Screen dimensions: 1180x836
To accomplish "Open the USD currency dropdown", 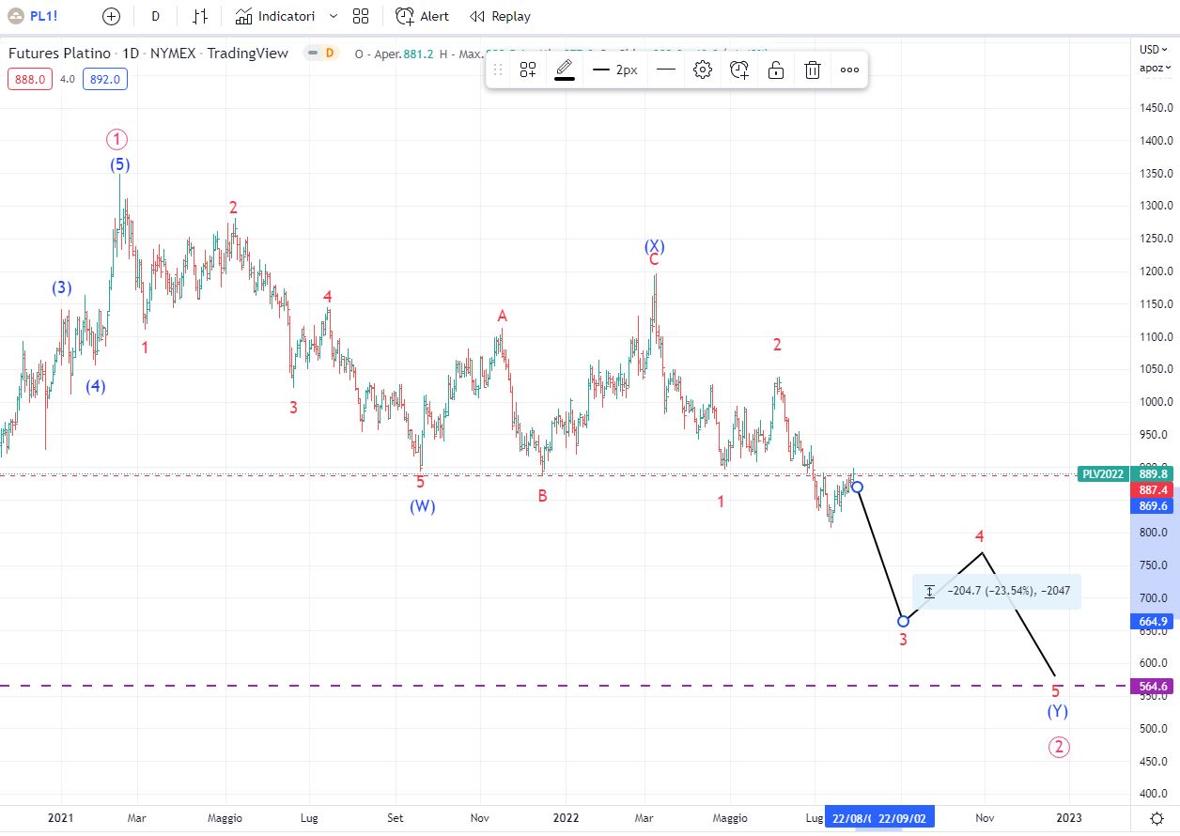I will (1154, 50).
